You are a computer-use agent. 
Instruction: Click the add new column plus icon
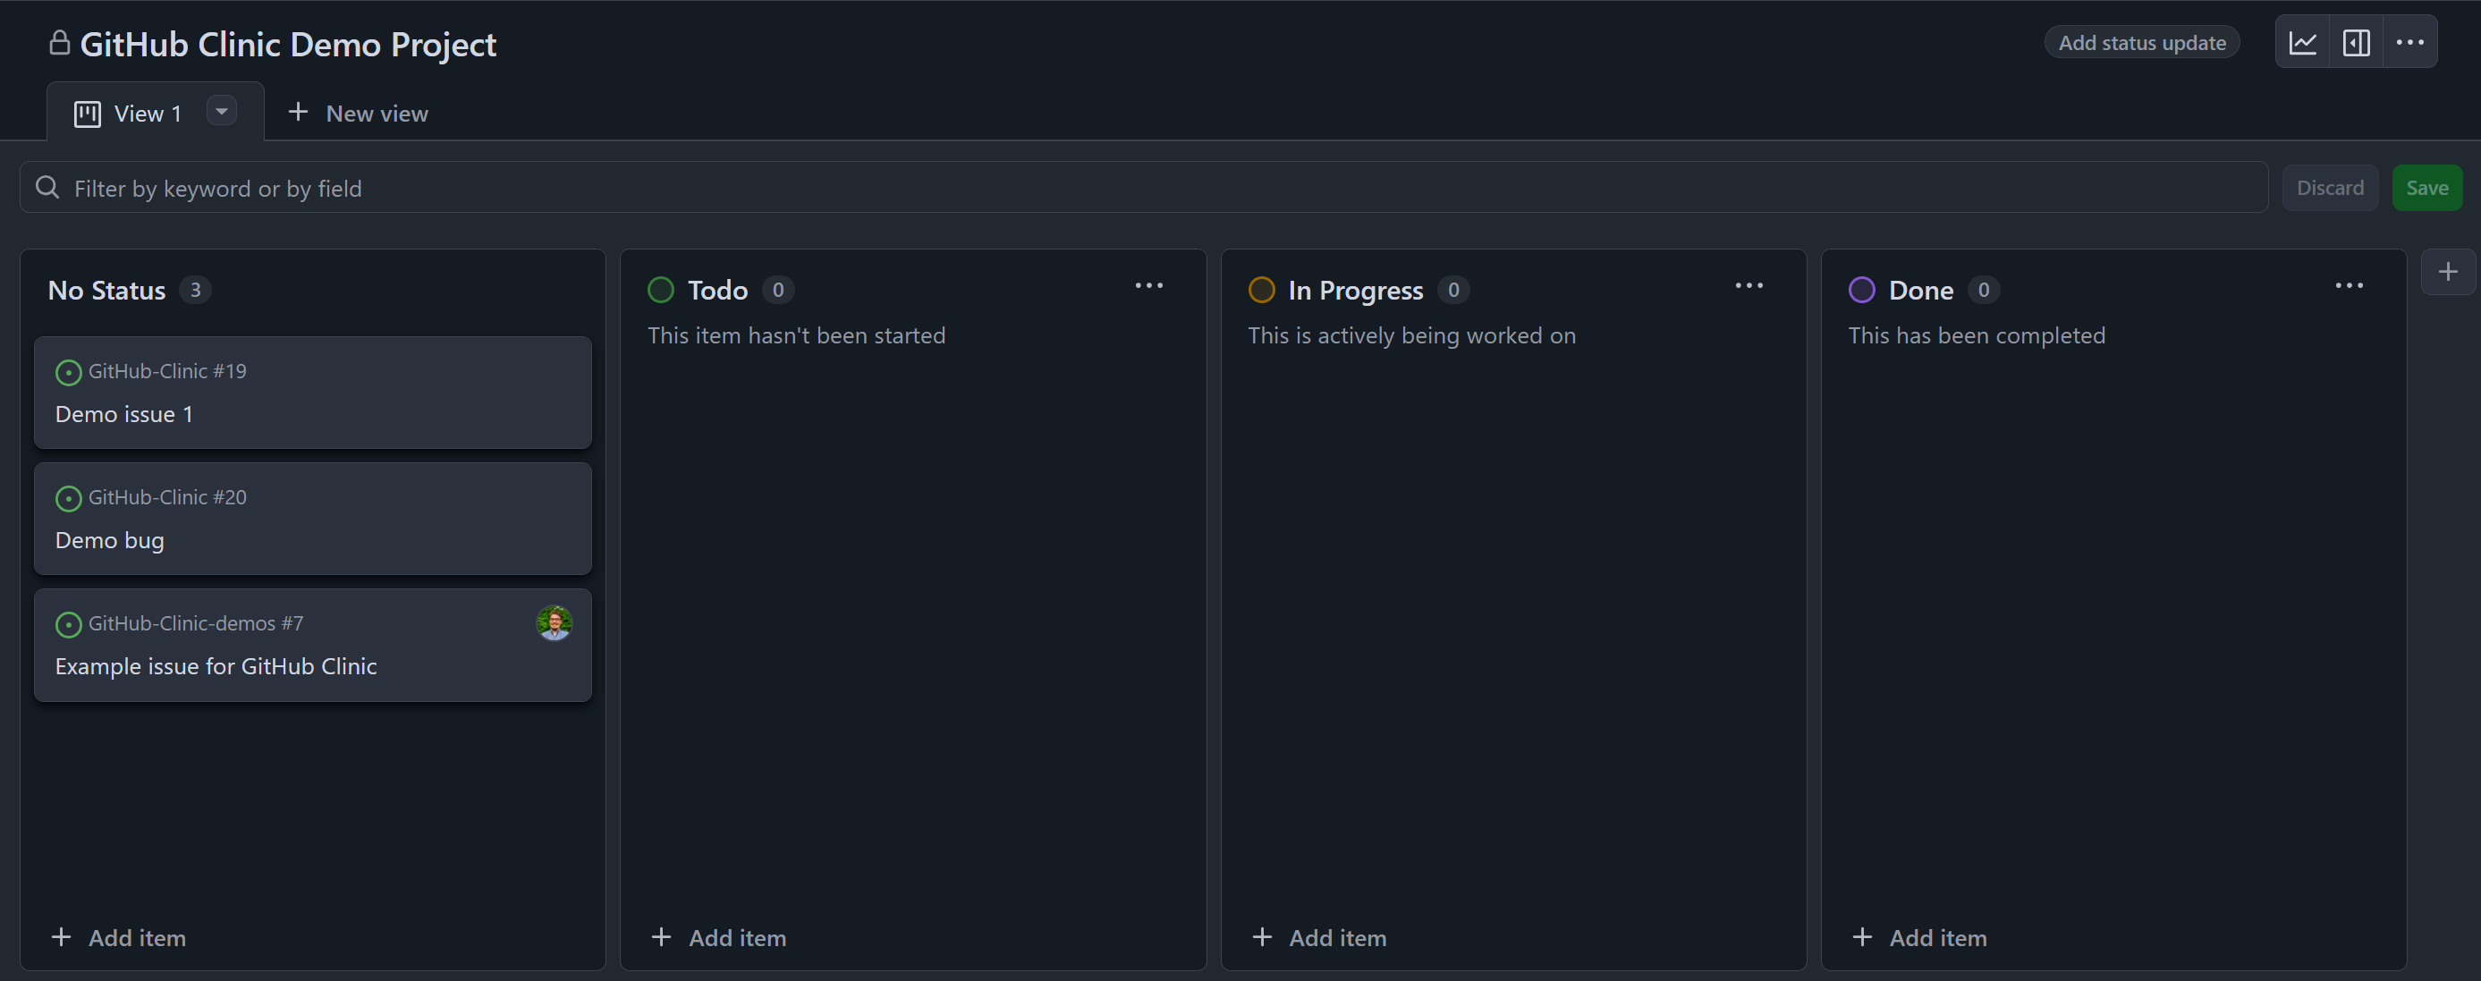2447,273
